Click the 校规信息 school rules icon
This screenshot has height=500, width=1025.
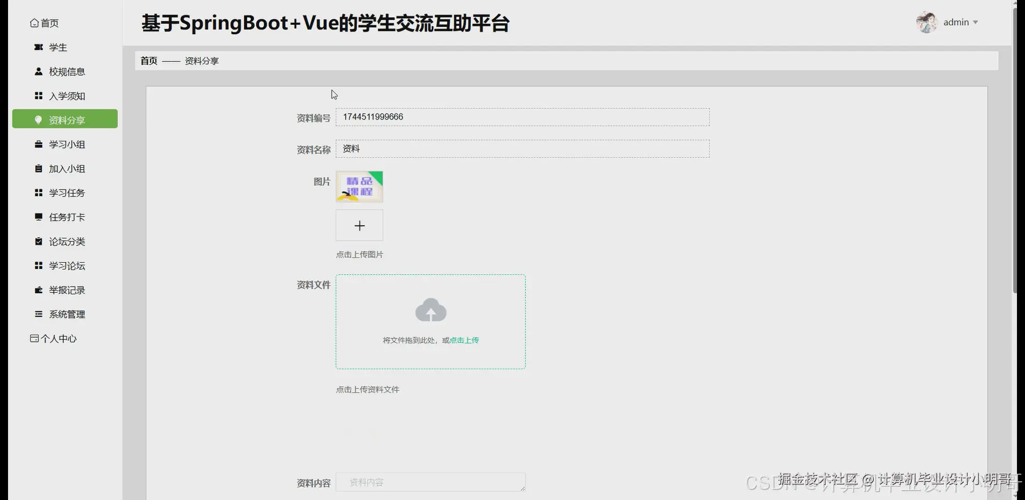(x=38, y=71)
